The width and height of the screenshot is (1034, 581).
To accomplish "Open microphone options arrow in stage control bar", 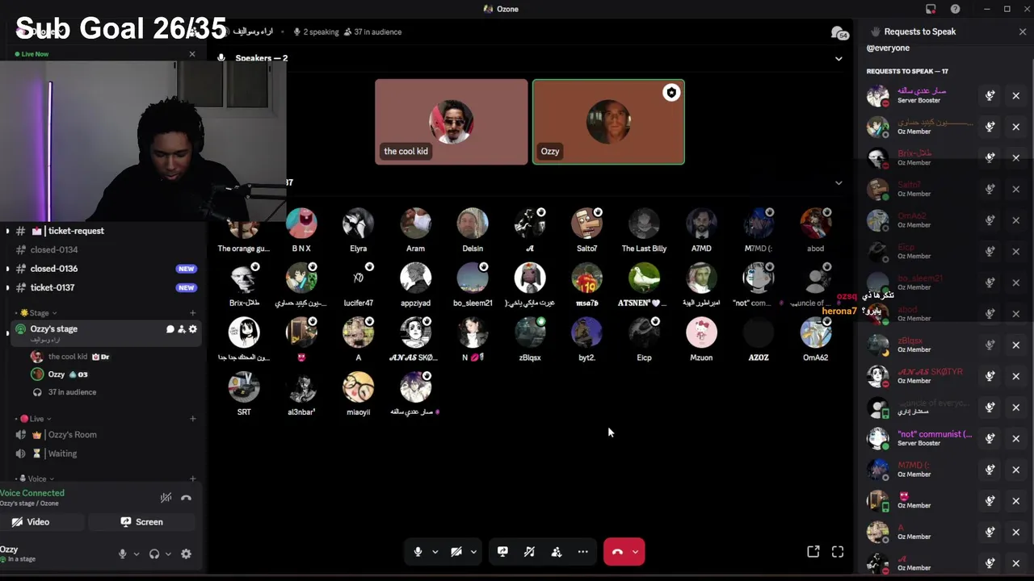I will tap(435, 552).
